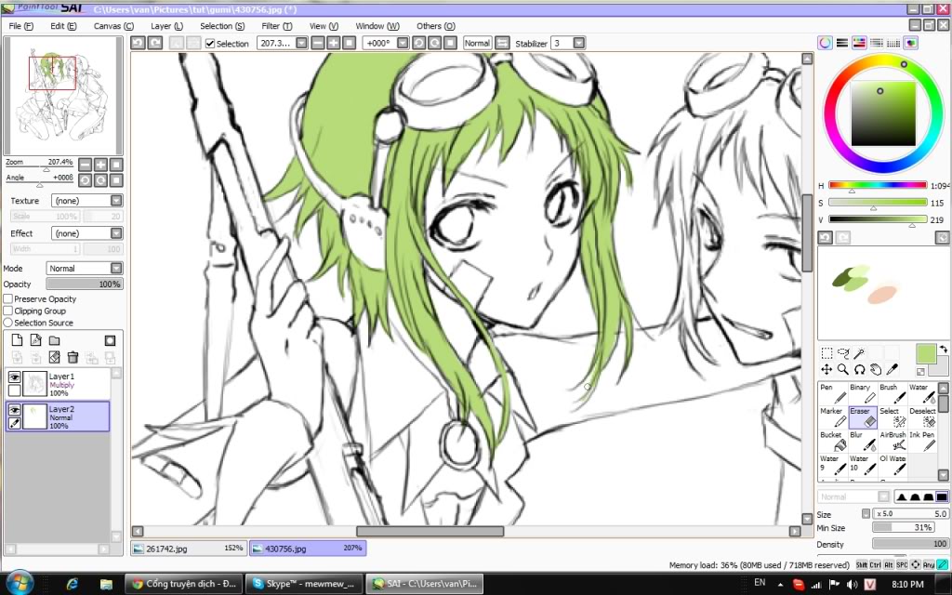Open the File menu
Screen dimensions: 952x595
(x=21, y=26)
